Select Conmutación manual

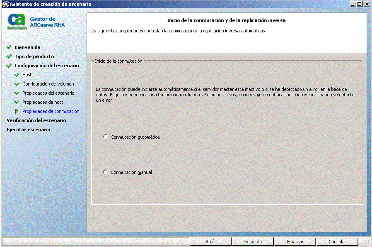point(106,171)
